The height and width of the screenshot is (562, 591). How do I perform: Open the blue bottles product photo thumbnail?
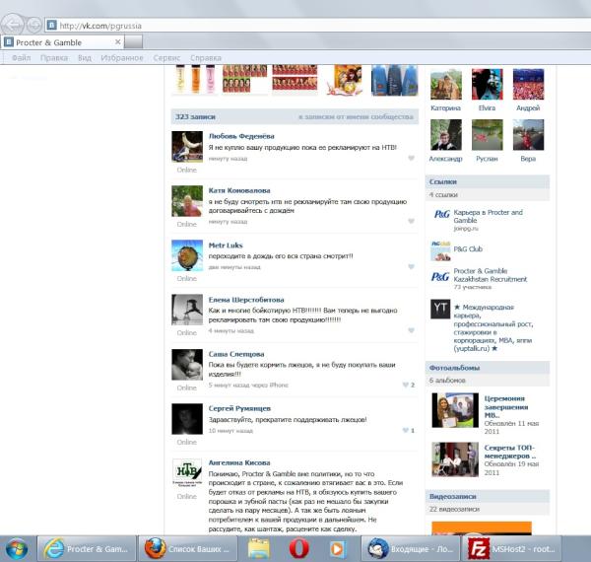click(x=394, y=80)
